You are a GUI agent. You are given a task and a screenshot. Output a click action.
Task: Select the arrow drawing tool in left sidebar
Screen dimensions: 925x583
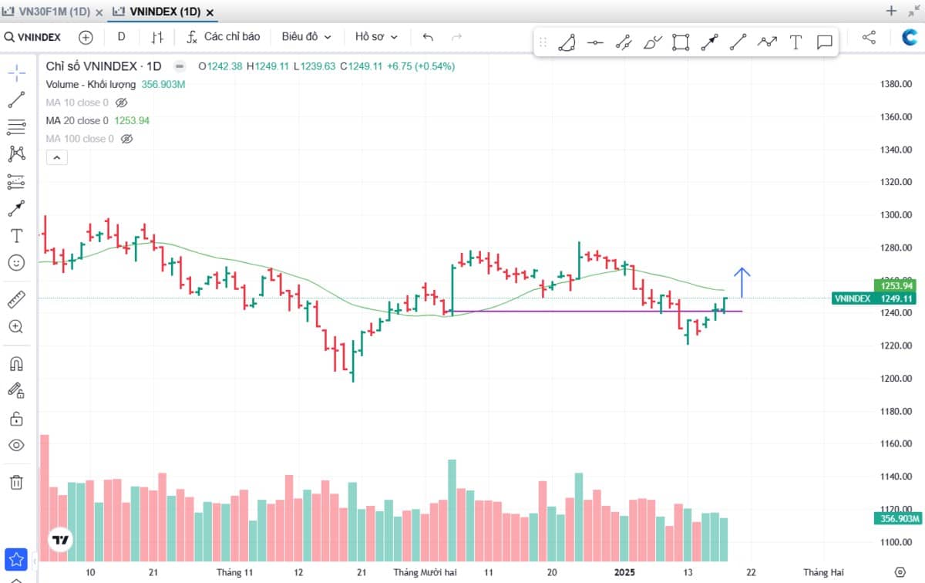tap(16, 208)
